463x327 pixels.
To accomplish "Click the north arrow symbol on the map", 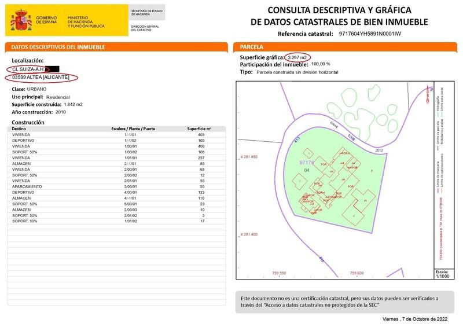I will point(429,94).
